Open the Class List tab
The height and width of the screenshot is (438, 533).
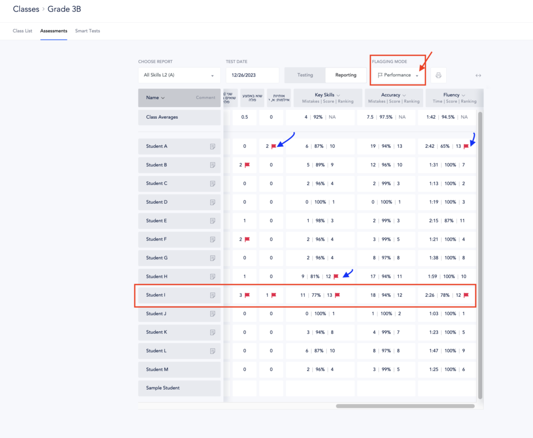click(x=22, y=31)
